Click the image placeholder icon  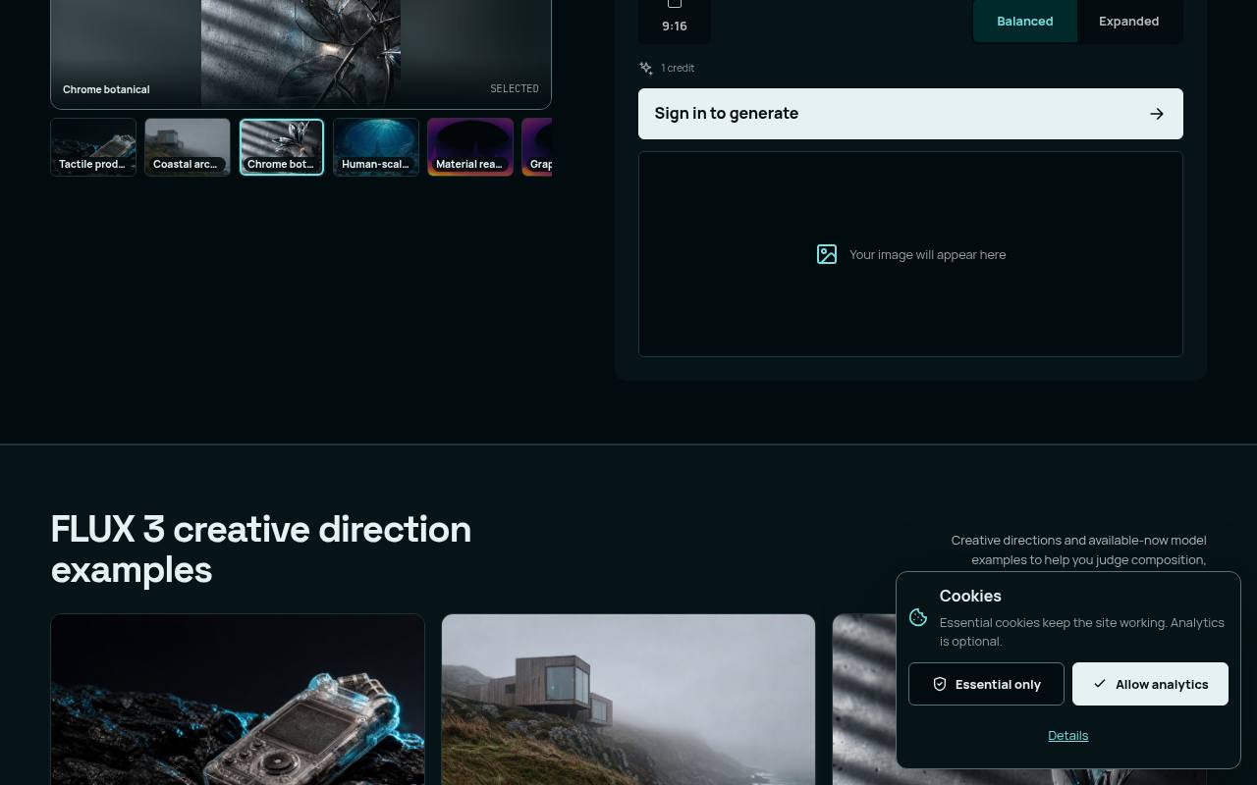click(x=827, y=254)
